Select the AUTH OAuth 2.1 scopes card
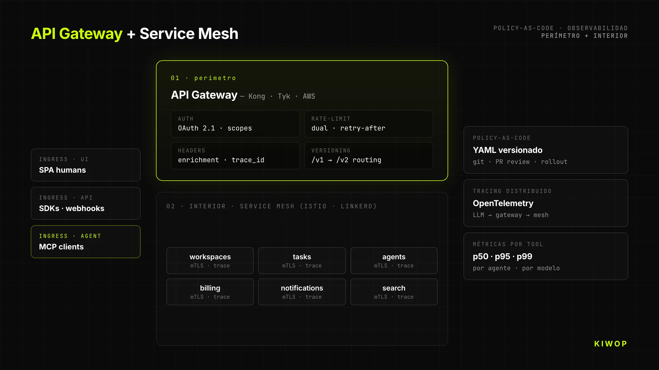The height and width of the screenshot is (370, 659). [x=235, y=124]
